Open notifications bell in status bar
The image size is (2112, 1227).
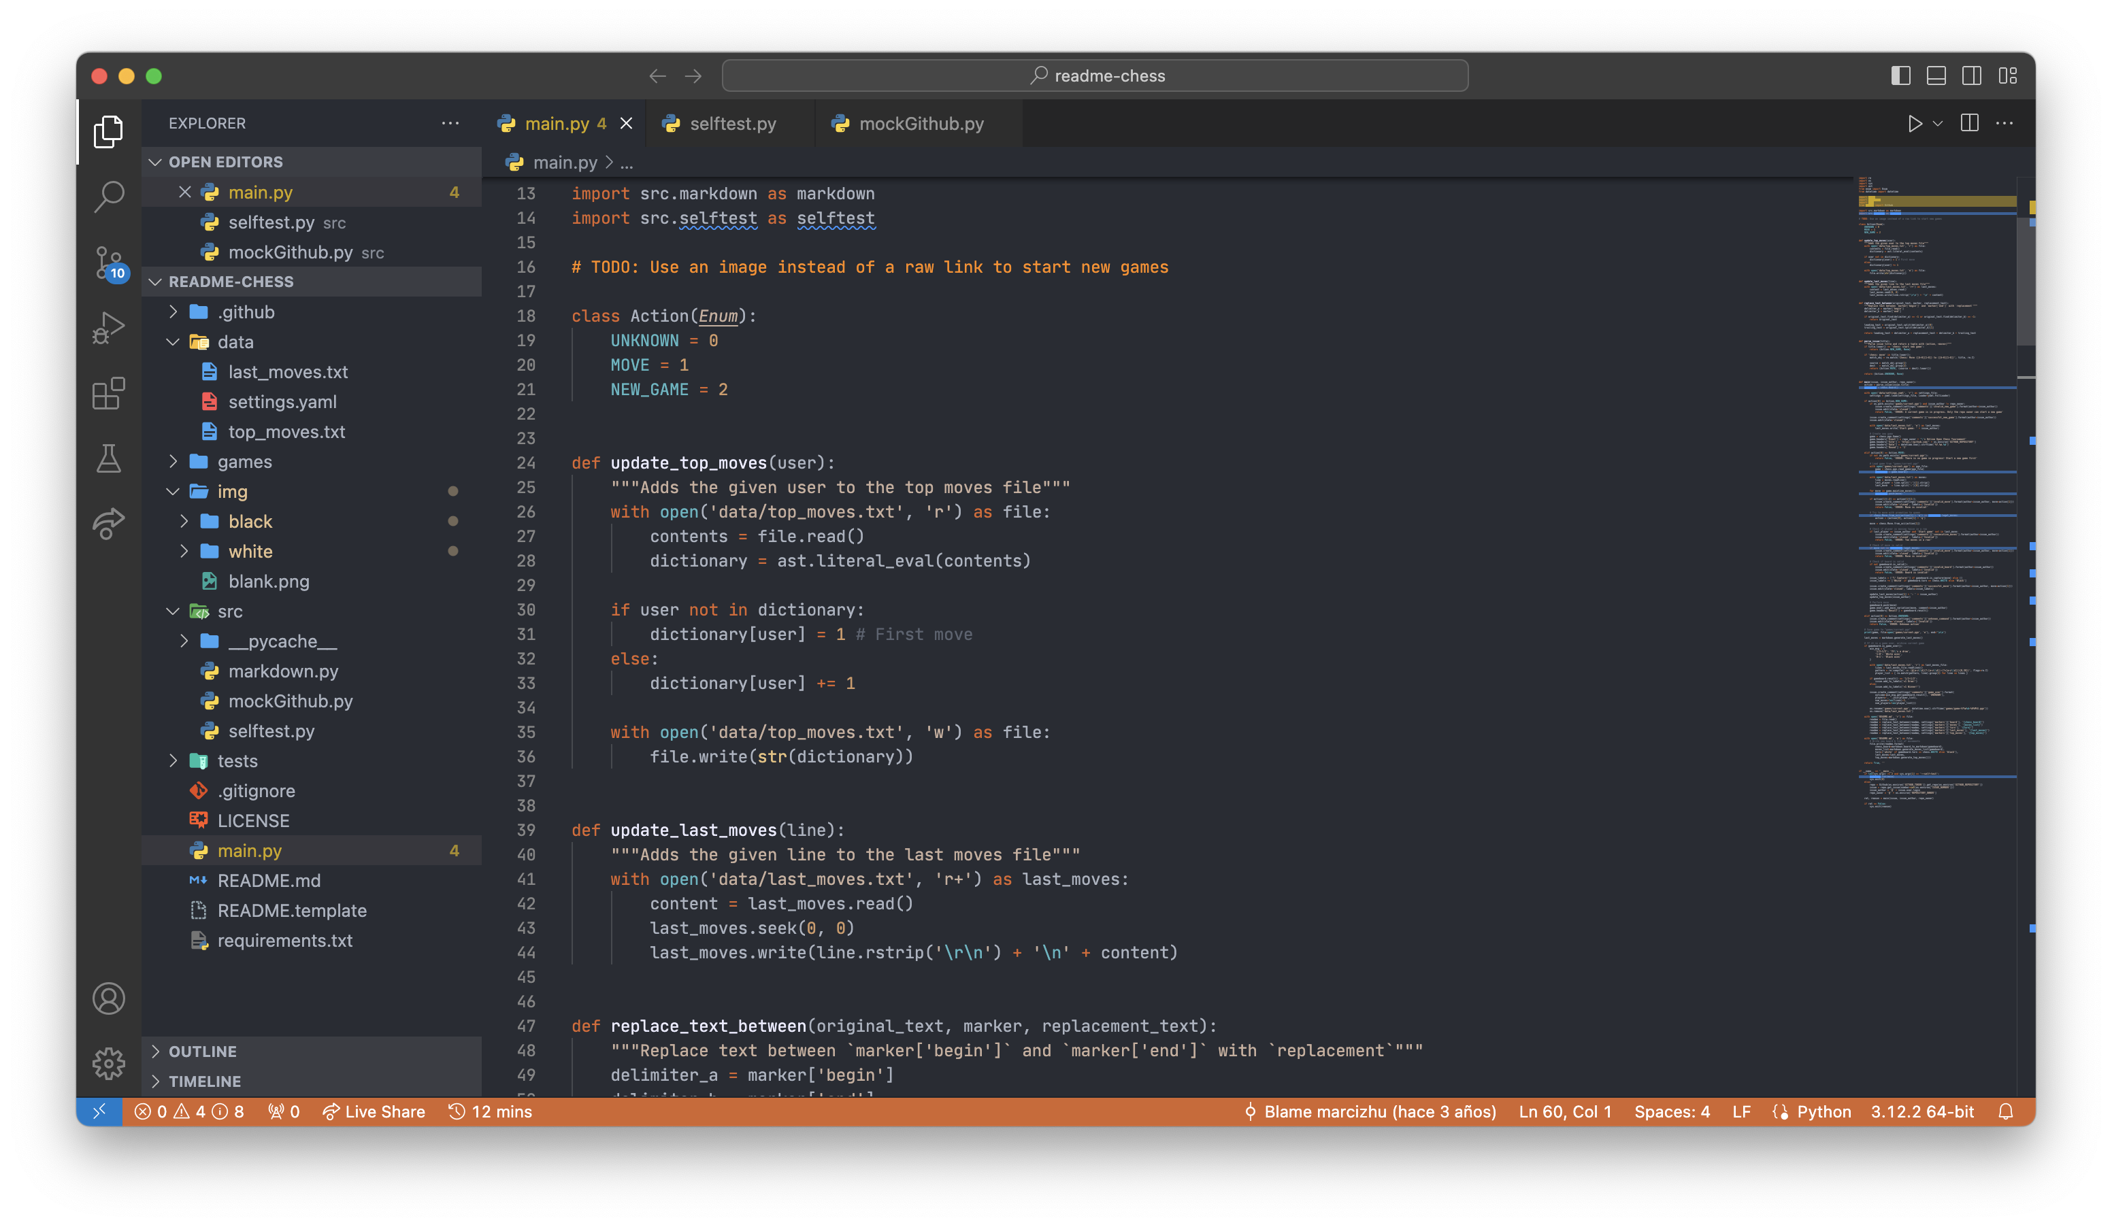pos(2006,1111)
